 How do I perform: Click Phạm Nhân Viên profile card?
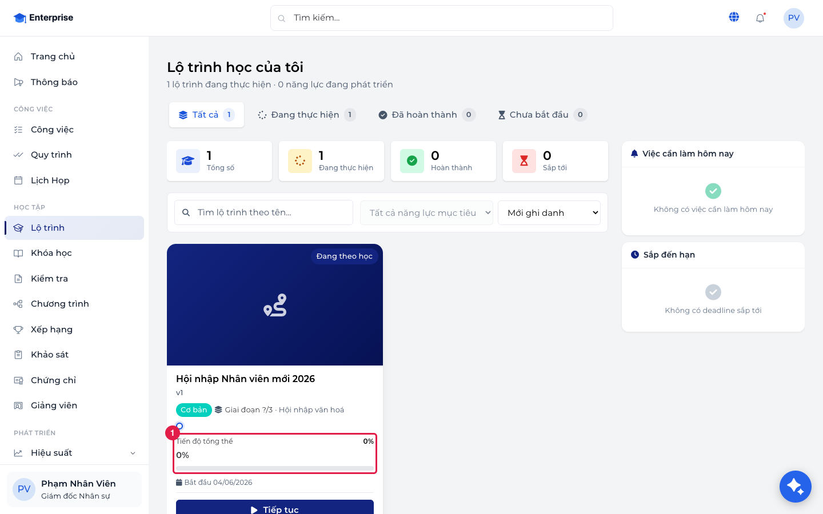pos(74,489)
